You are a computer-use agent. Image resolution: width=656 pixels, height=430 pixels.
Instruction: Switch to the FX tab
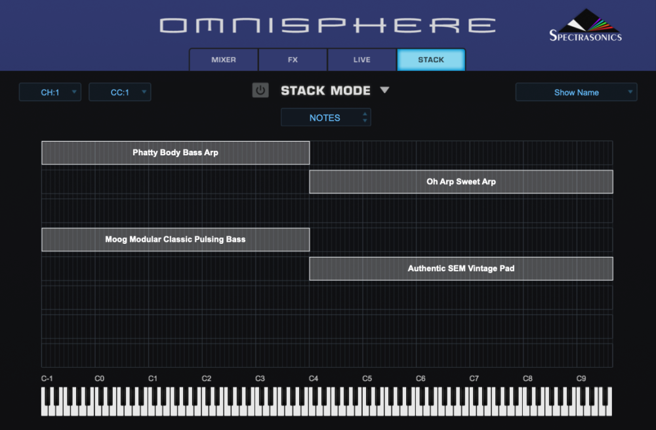pos(293,60)
